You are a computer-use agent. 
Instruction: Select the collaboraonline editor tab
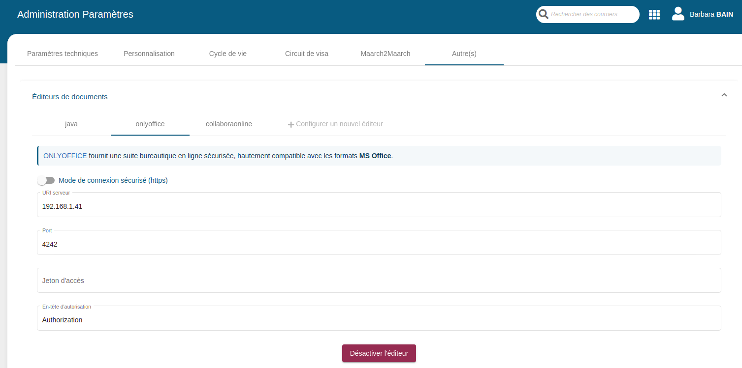(229, 124)
